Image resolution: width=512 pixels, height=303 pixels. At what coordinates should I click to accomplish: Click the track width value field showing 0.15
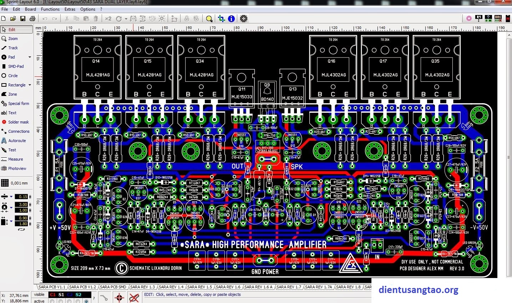click(x=21, y=196)
